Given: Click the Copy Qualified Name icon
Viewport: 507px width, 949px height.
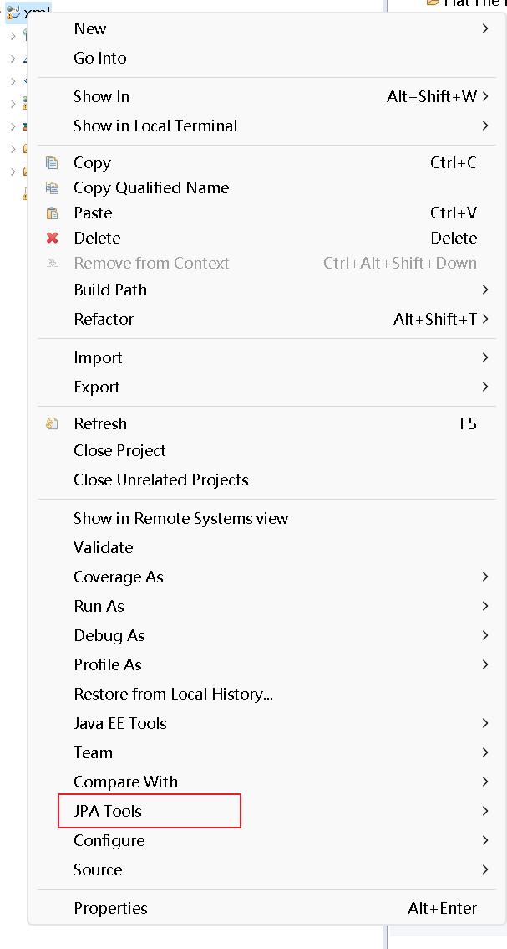Looking at the screenshot, I should (52, 188).
